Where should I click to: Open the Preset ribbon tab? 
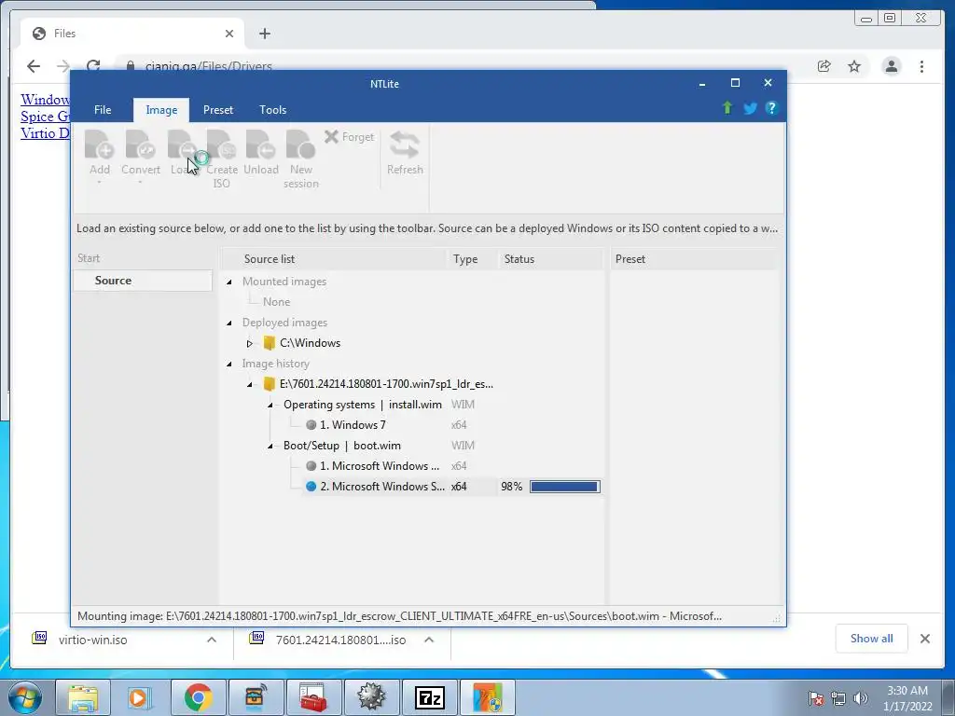coord(218,110)
